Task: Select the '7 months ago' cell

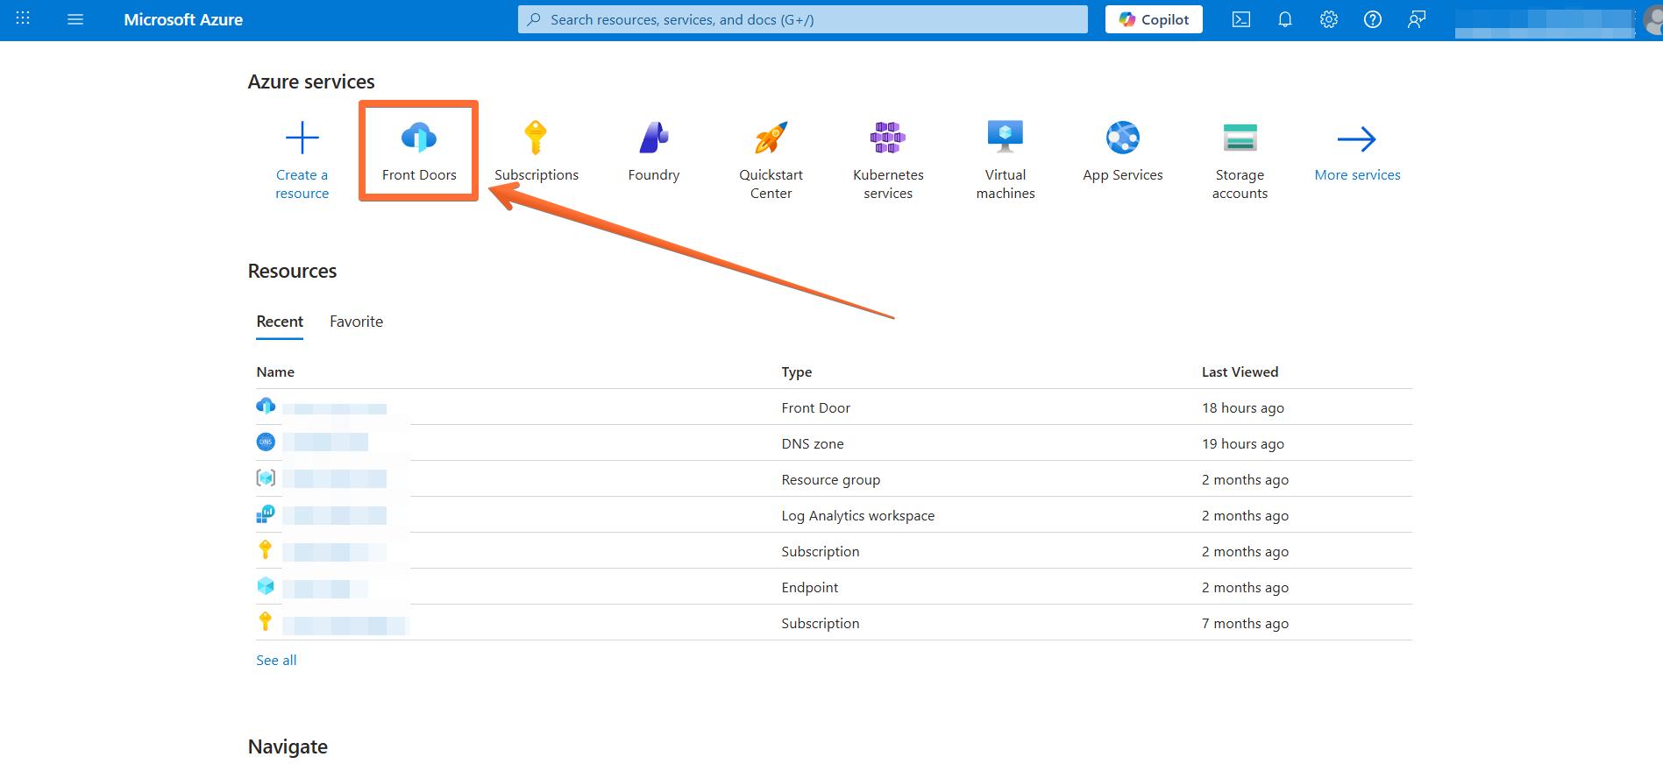Action: pos(1245,624)
